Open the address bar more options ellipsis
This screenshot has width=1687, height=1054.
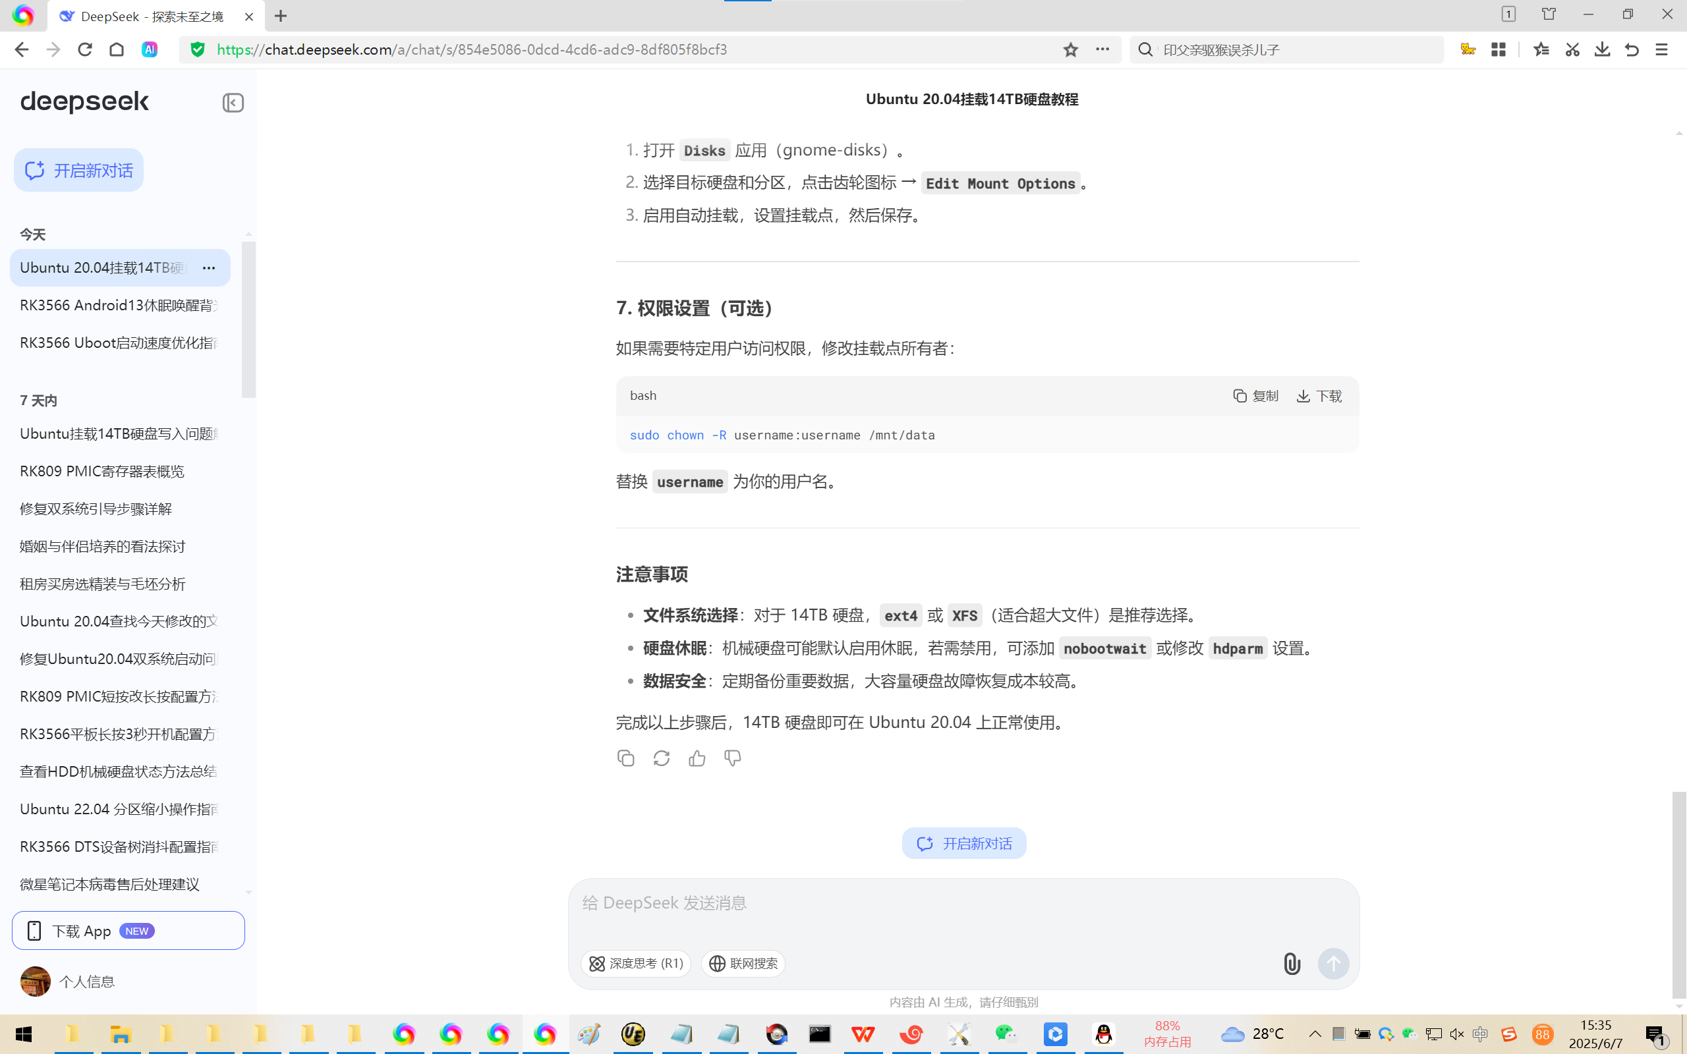pos(1102,49)
